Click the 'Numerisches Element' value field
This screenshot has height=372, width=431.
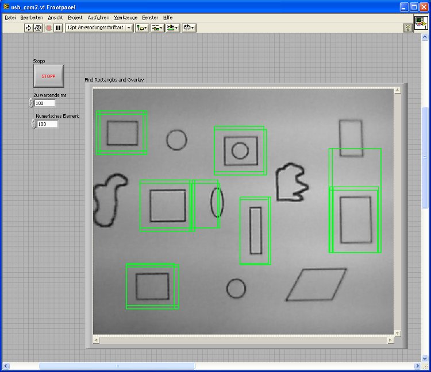[47, 124]
